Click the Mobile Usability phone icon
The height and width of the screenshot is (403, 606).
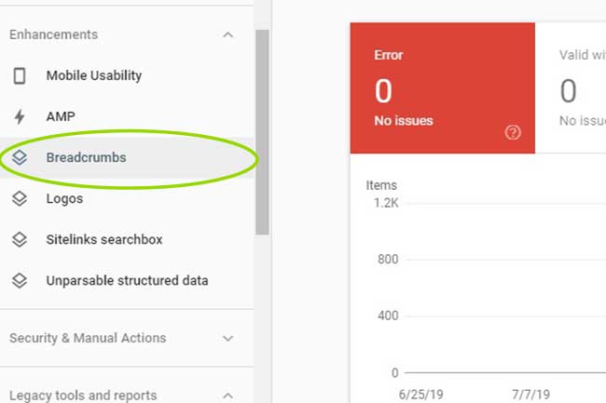pos(19,75)
